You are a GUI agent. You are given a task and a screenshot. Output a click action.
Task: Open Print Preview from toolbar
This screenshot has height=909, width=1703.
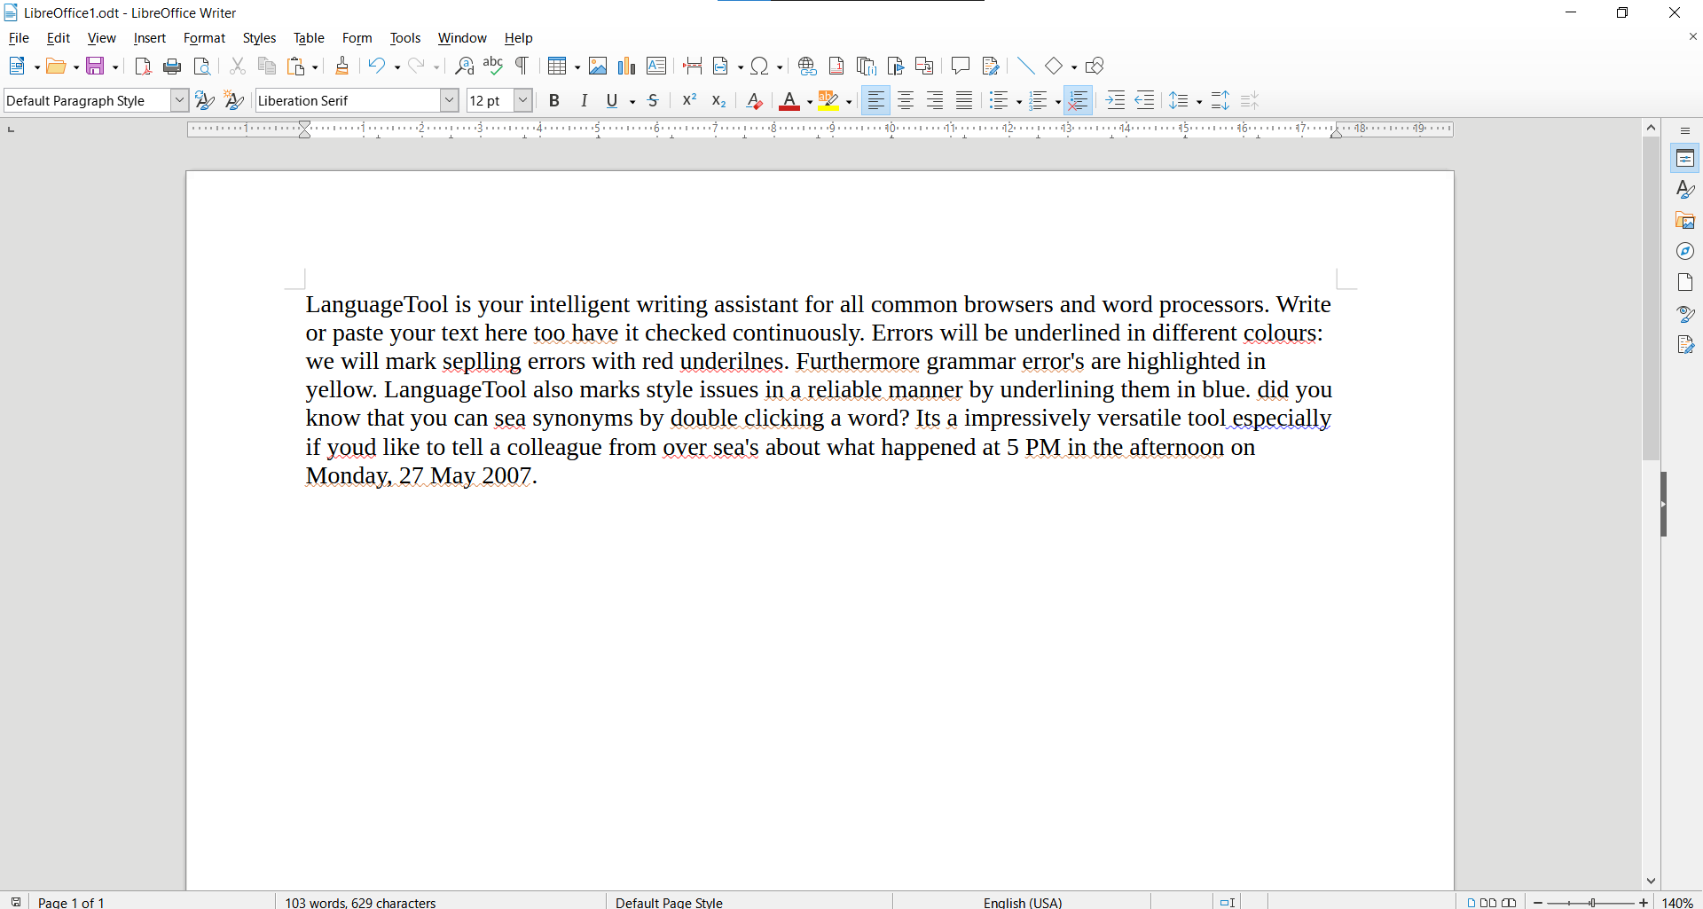[202, 67]
